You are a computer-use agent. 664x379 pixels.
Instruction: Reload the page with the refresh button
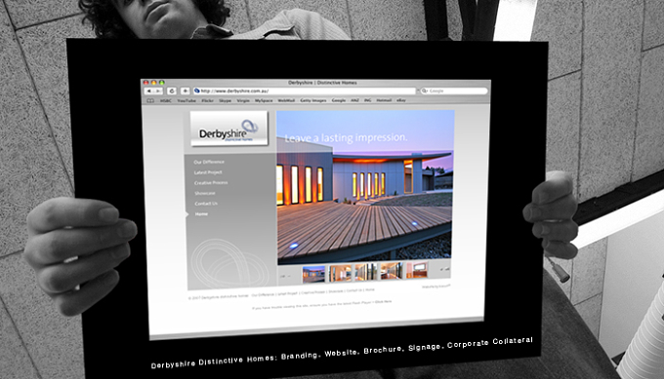tap(172, 91)
